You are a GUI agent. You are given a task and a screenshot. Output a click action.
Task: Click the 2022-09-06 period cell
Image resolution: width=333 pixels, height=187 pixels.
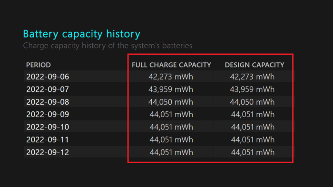pyautogui.click(x=48, y=77)
